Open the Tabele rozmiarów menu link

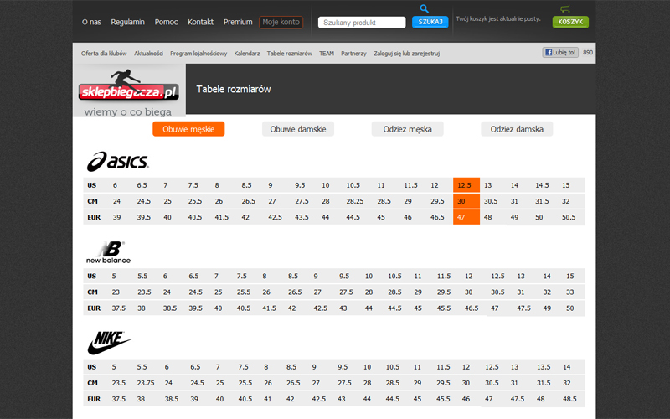289,54
